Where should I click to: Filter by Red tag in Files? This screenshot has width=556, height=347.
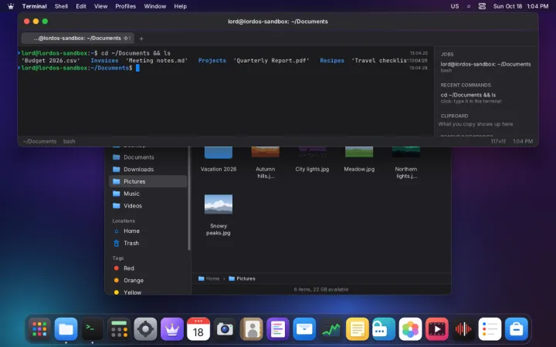pos(147,268)
